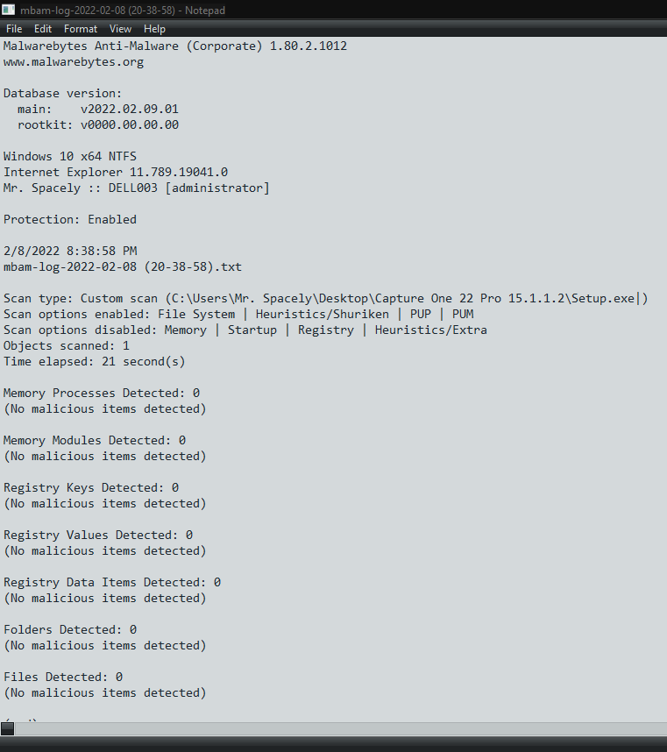Click inside the rootkit version v0000.00.00.00 text

130,124
